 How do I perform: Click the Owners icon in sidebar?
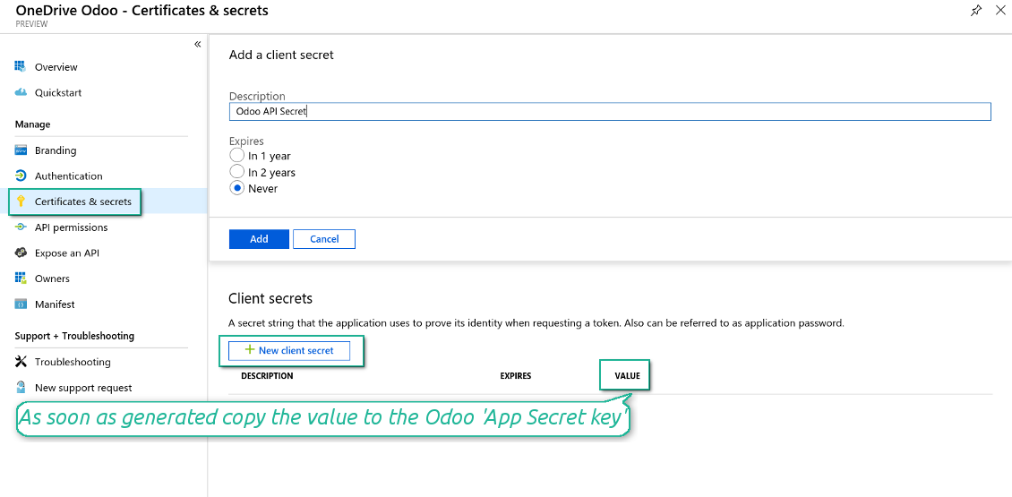tap(21, 278)
